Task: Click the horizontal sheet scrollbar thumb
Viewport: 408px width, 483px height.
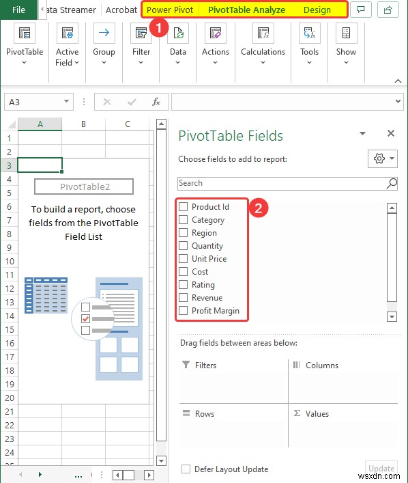Action: pyautogui.click(x=129, y=475)
